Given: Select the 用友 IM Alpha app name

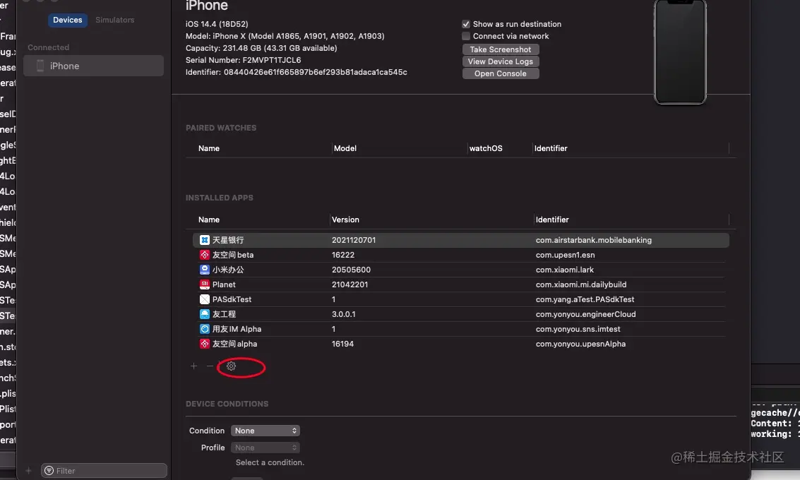Looking at the screenshot, I should [237, 328].
